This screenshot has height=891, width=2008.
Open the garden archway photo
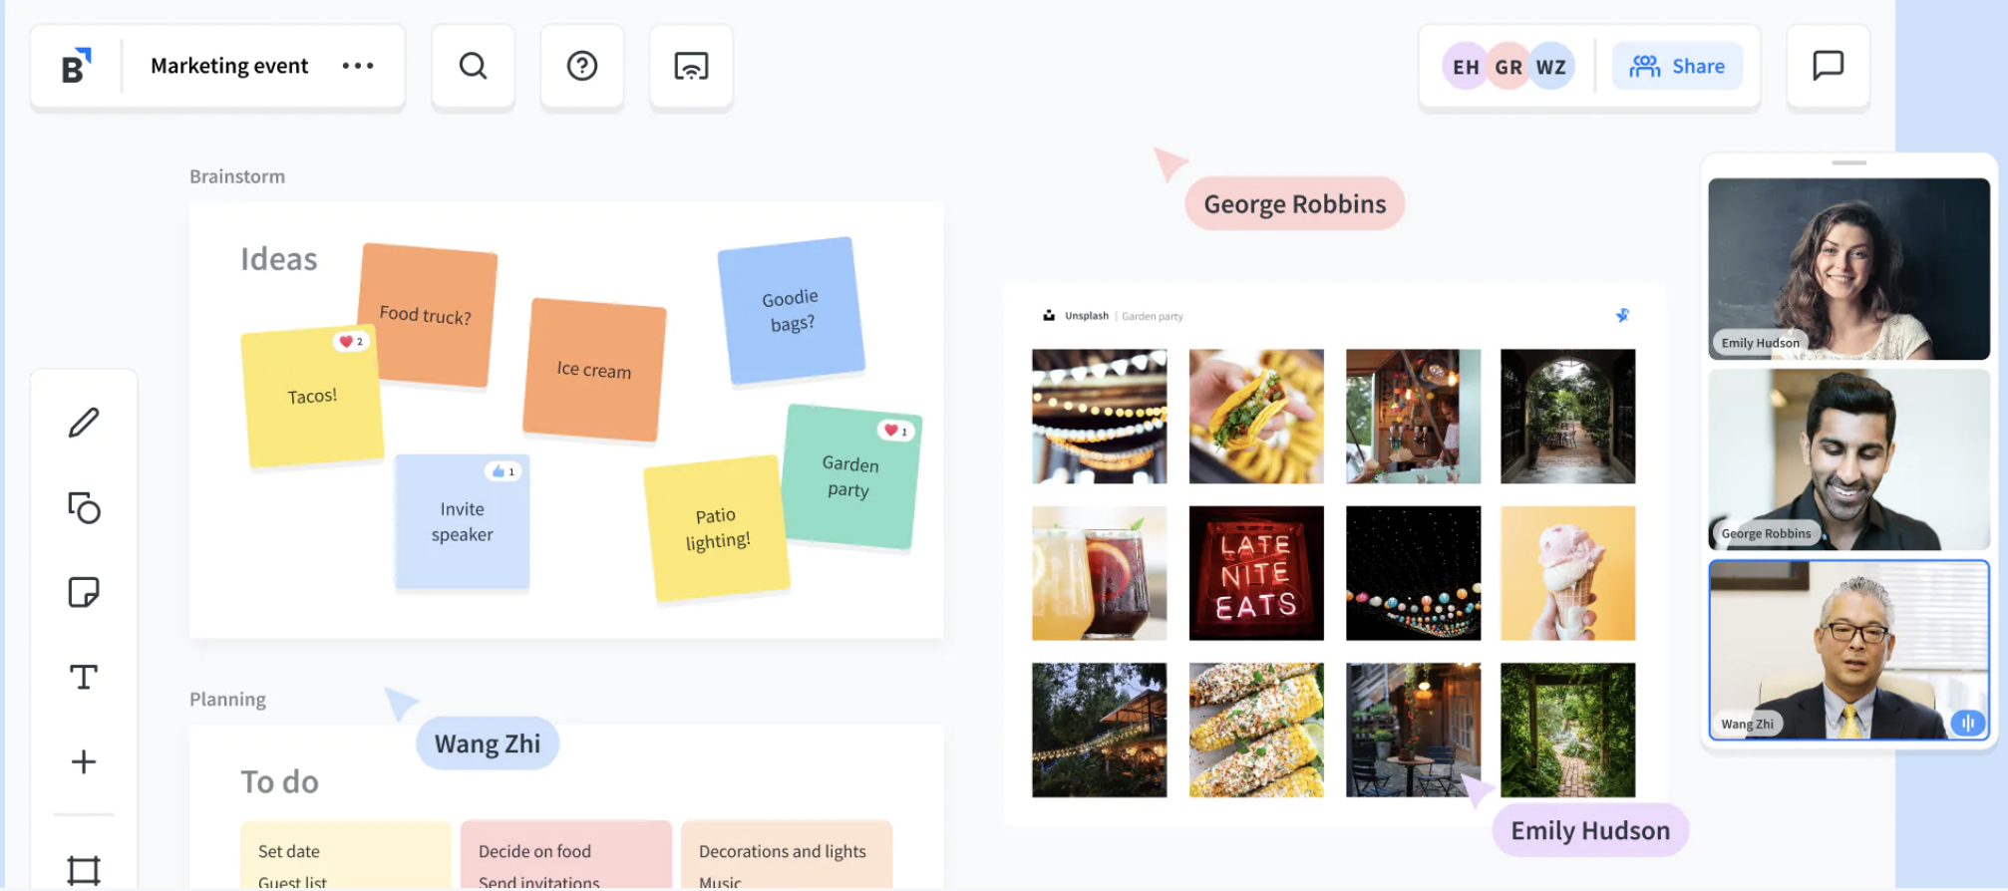(x=1568, y=417)
